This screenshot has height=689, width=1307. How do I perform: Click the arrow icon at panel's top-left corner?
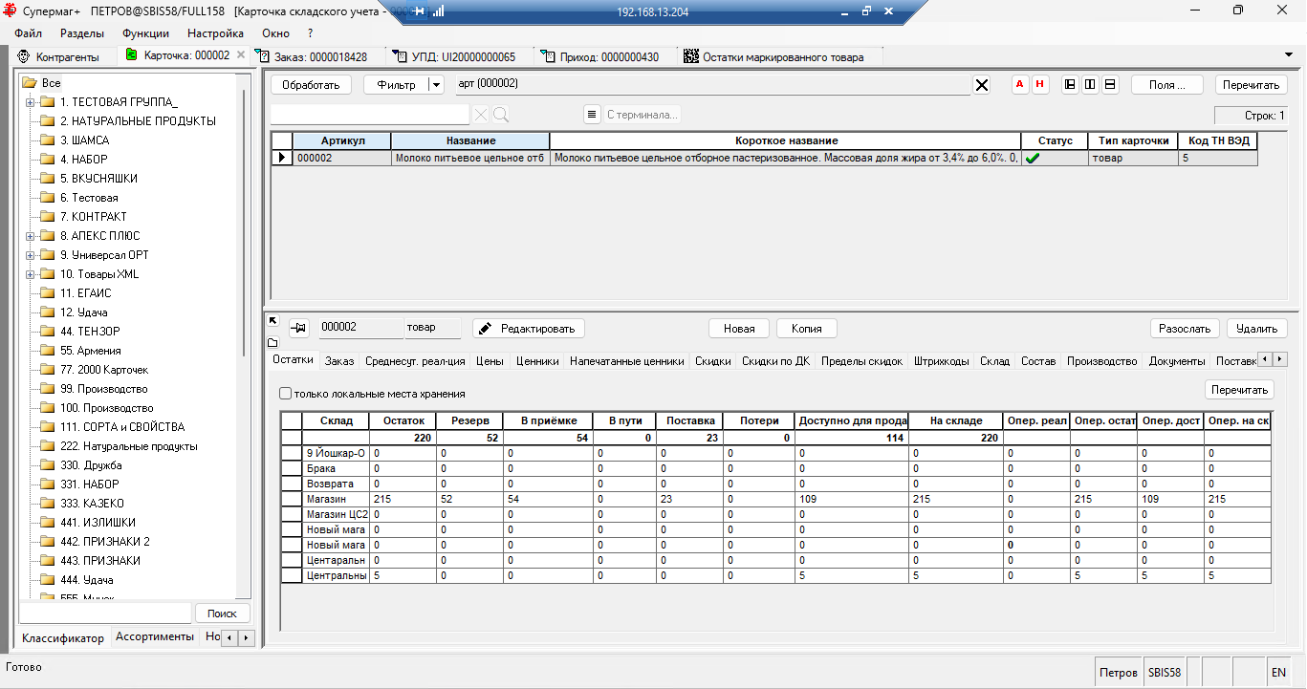(272, 321)
